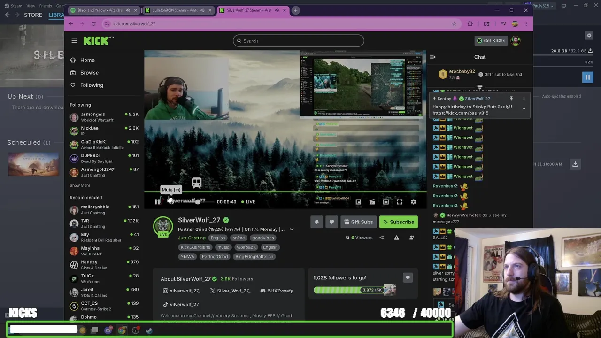
Task: Expand the pinned message chevron
Action: [524, 108]
